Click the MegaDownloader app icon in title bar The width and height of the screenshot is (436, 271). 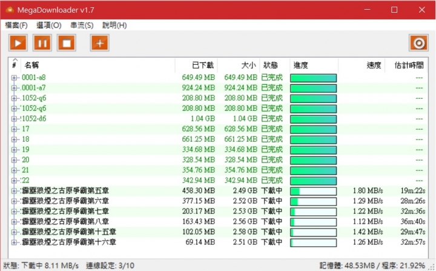point(10,10)
